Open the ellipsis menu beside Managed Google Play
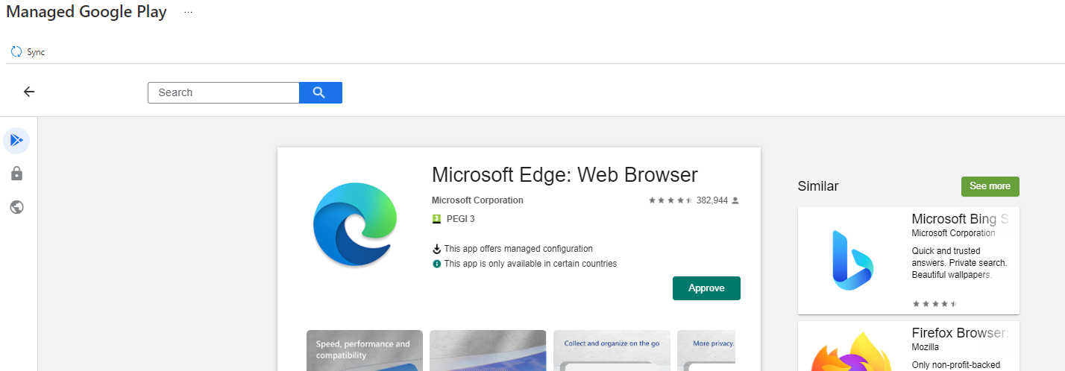The height and width of the screenshot is (371, 1065). point(188,13)
